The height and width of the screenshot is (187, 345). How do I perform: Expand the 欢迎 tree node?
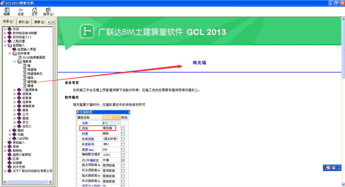[5, 29]
